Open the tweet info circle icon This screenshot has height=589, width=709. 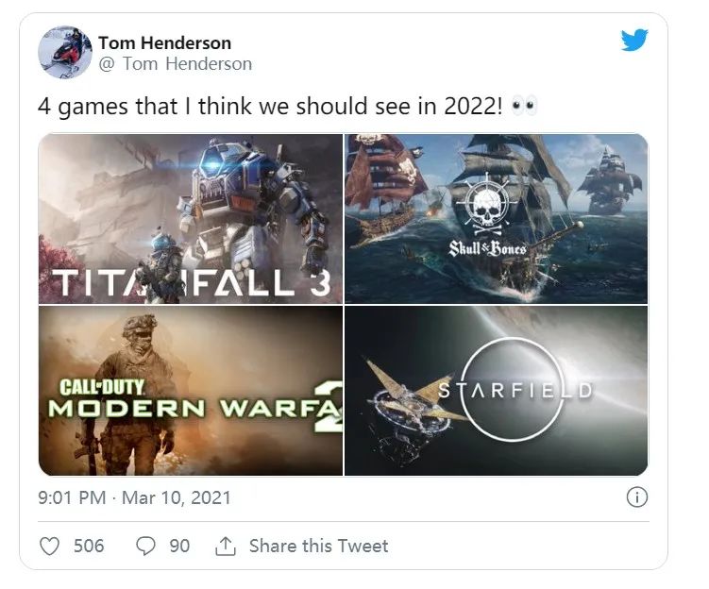[636, 497]
